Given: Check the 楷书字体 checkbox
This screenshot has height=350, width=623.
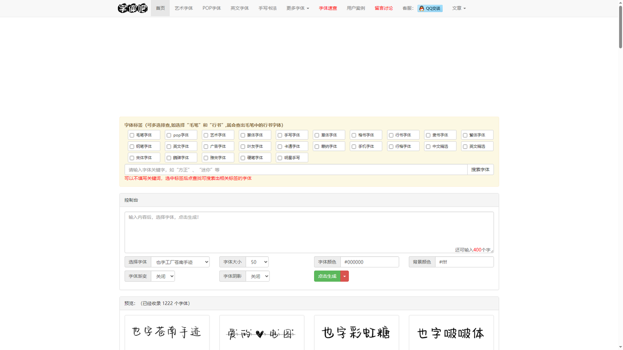Looking at the screenshot, I should click(354, 135).
